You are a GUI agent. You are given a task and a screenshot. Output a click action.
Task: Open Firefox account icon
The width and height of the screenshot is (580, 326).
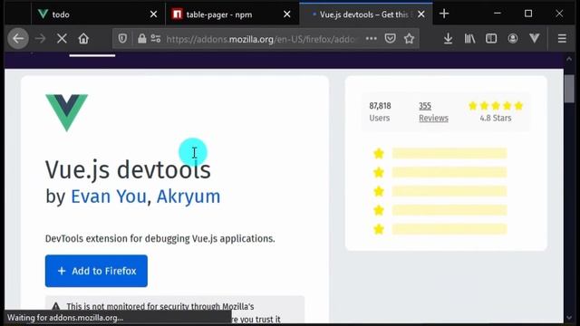513,38
